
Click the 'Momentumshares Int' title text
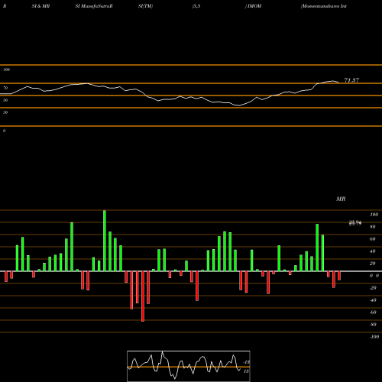(x=324, y=6)
